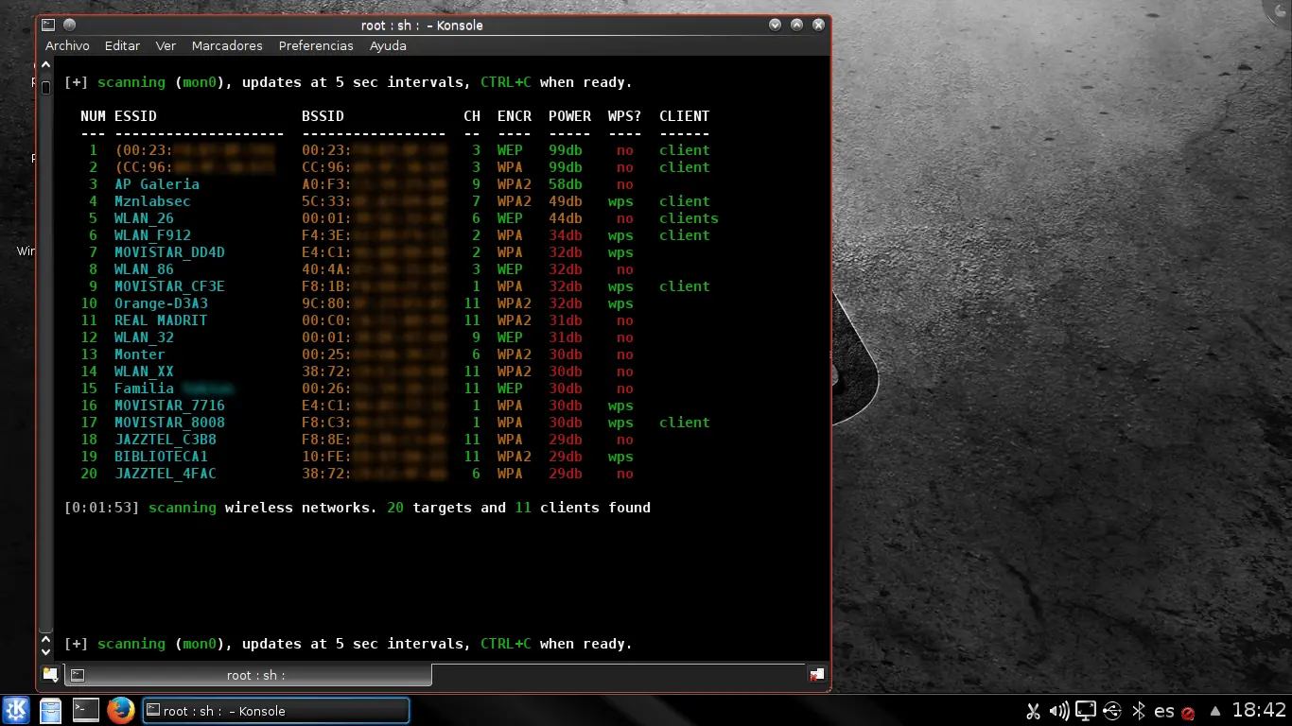This screenshot has width=1292, height=726.
Task: Click the red prohibited-sign tray icon
Action: (1188, 713)
